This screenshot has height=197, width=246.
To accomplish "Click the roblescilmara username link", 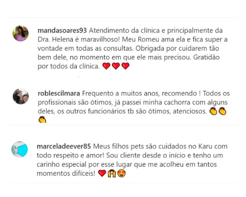I will tap(59, 93).
